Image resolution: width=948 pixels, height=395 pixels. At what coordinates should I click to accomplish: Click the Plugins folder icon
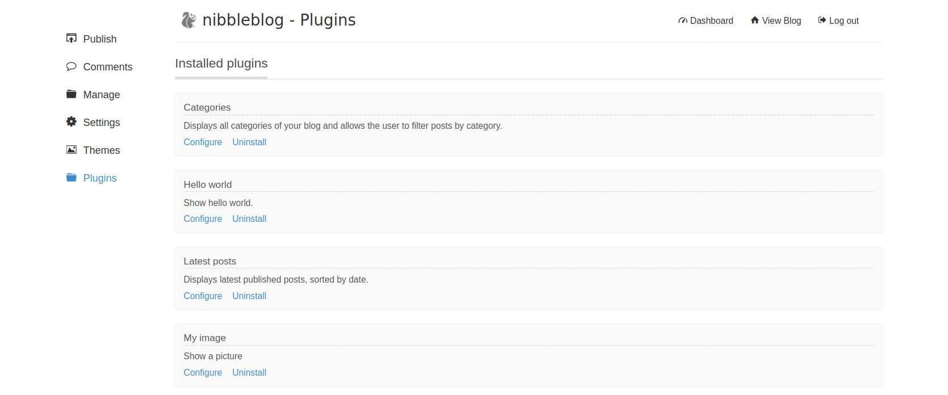tap(72, 178)
